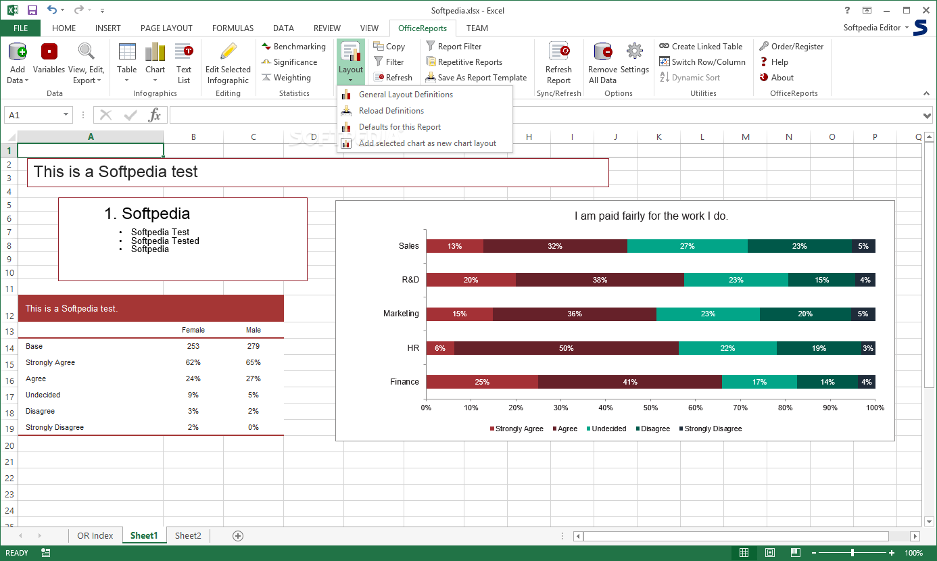
Task: Click the Refresh button next to Layout
Action: pyautogui.click(x=393, y=78)
